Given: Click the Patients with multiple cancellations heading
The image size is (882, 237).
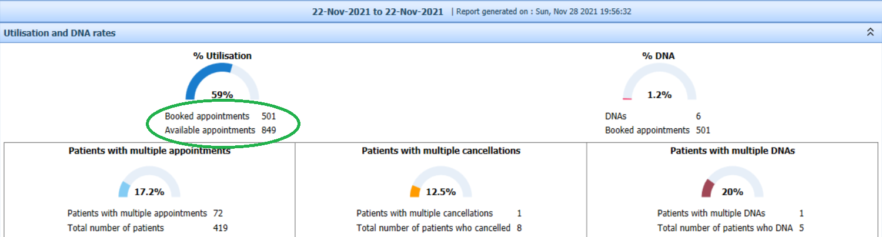Looking at the screenshot, I should tap(441, 151).
